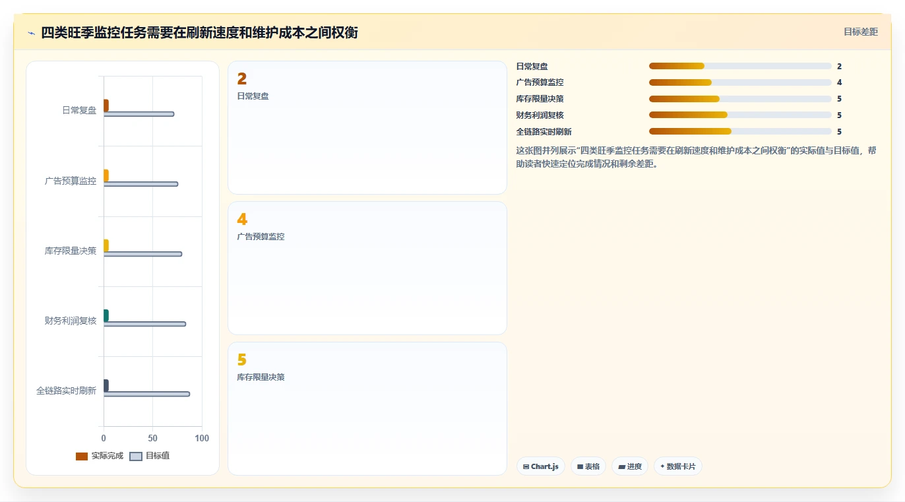Click the 日常复盘 grey target bar in chart
This screenshot has height=502, width=905.
(x=139, y=114)
